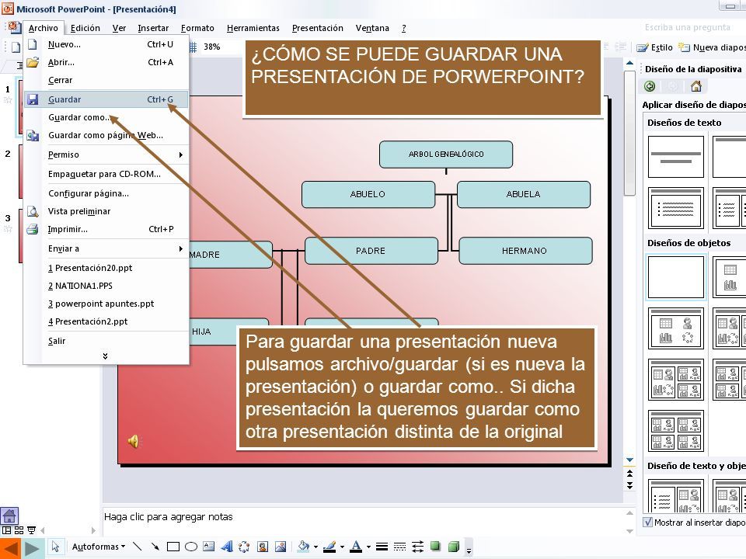The height and width of the screenshot is (559, 746).
Task: Click the Back button in task pane
Action: click(650, 86)
